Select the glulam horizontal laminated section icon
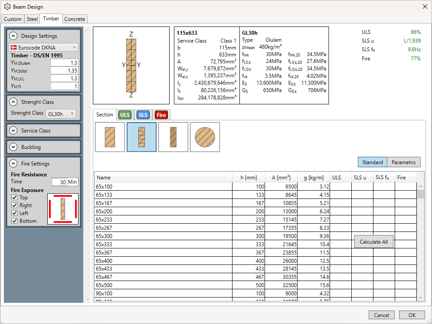 click(141, 137)
